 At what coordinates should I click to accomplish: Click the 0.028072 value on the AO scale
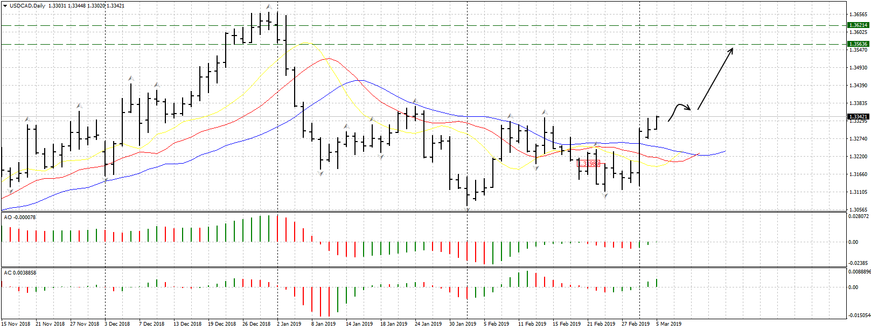coord(858,216)
